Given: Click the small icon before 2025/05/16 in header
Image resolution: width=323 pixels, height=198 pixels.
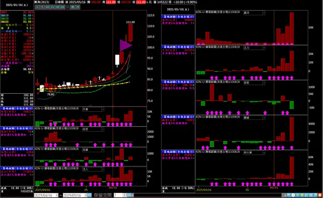Looking at the screenshot, I should pyautogui.click(x=67, y=2).
